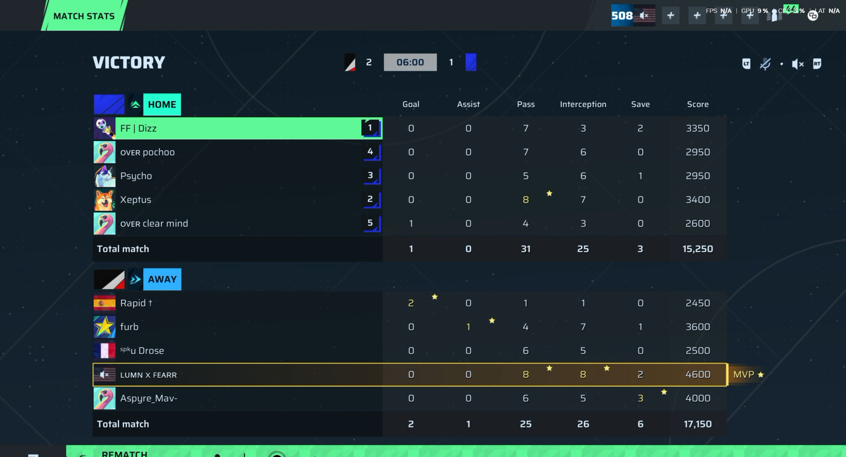Click the RT bumper prompt icon
This screenshot has width=846, height=457.
point(817,63)
